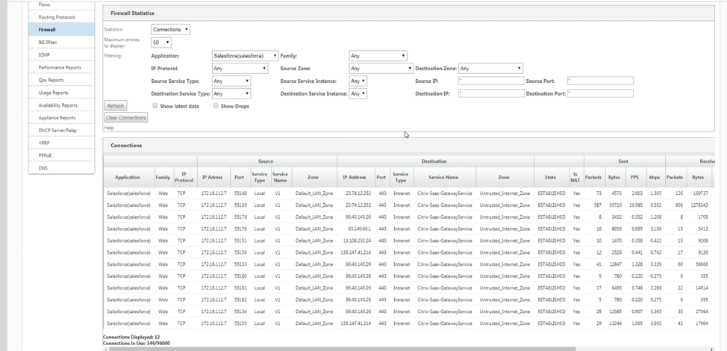This screenshot has width=727, height=351.
Task: Select source port cell 55155
Action: point(240,323)
